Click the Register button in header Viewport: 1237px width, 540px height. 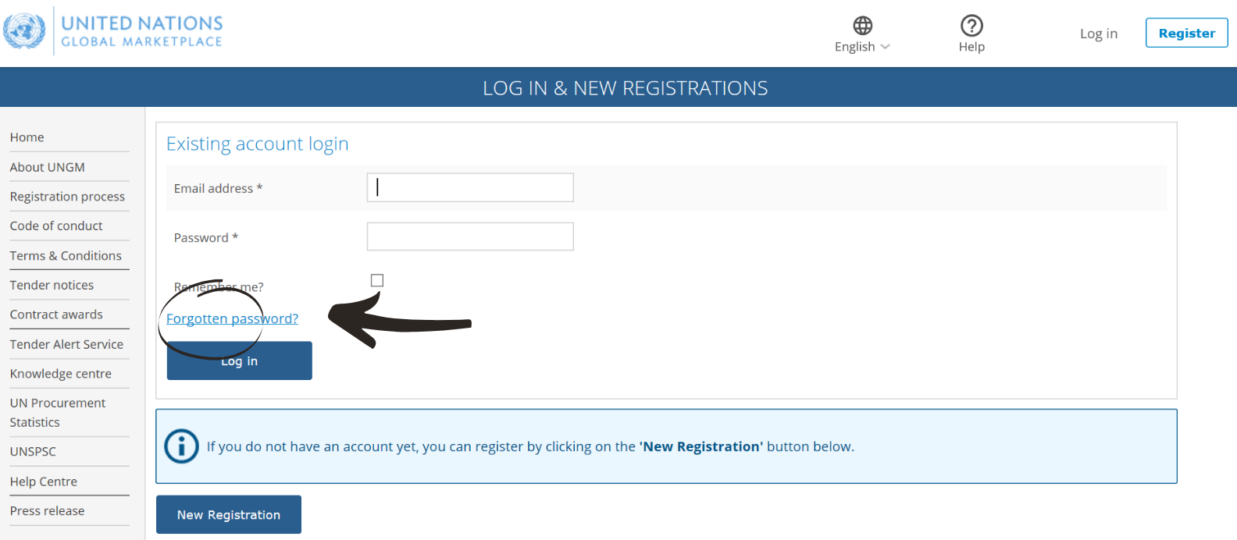tap(1186, 33)
